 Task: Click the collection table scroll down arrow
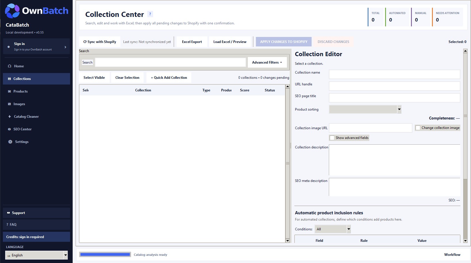[x=287, y=241]
